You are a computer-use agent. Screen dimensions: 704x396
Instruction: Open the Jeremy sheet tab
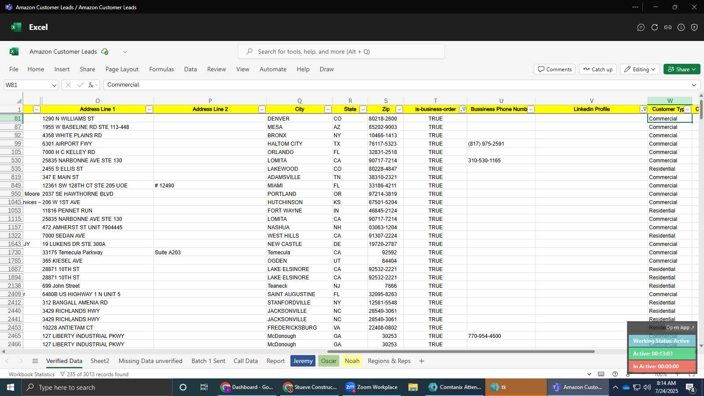coord(303,361)
